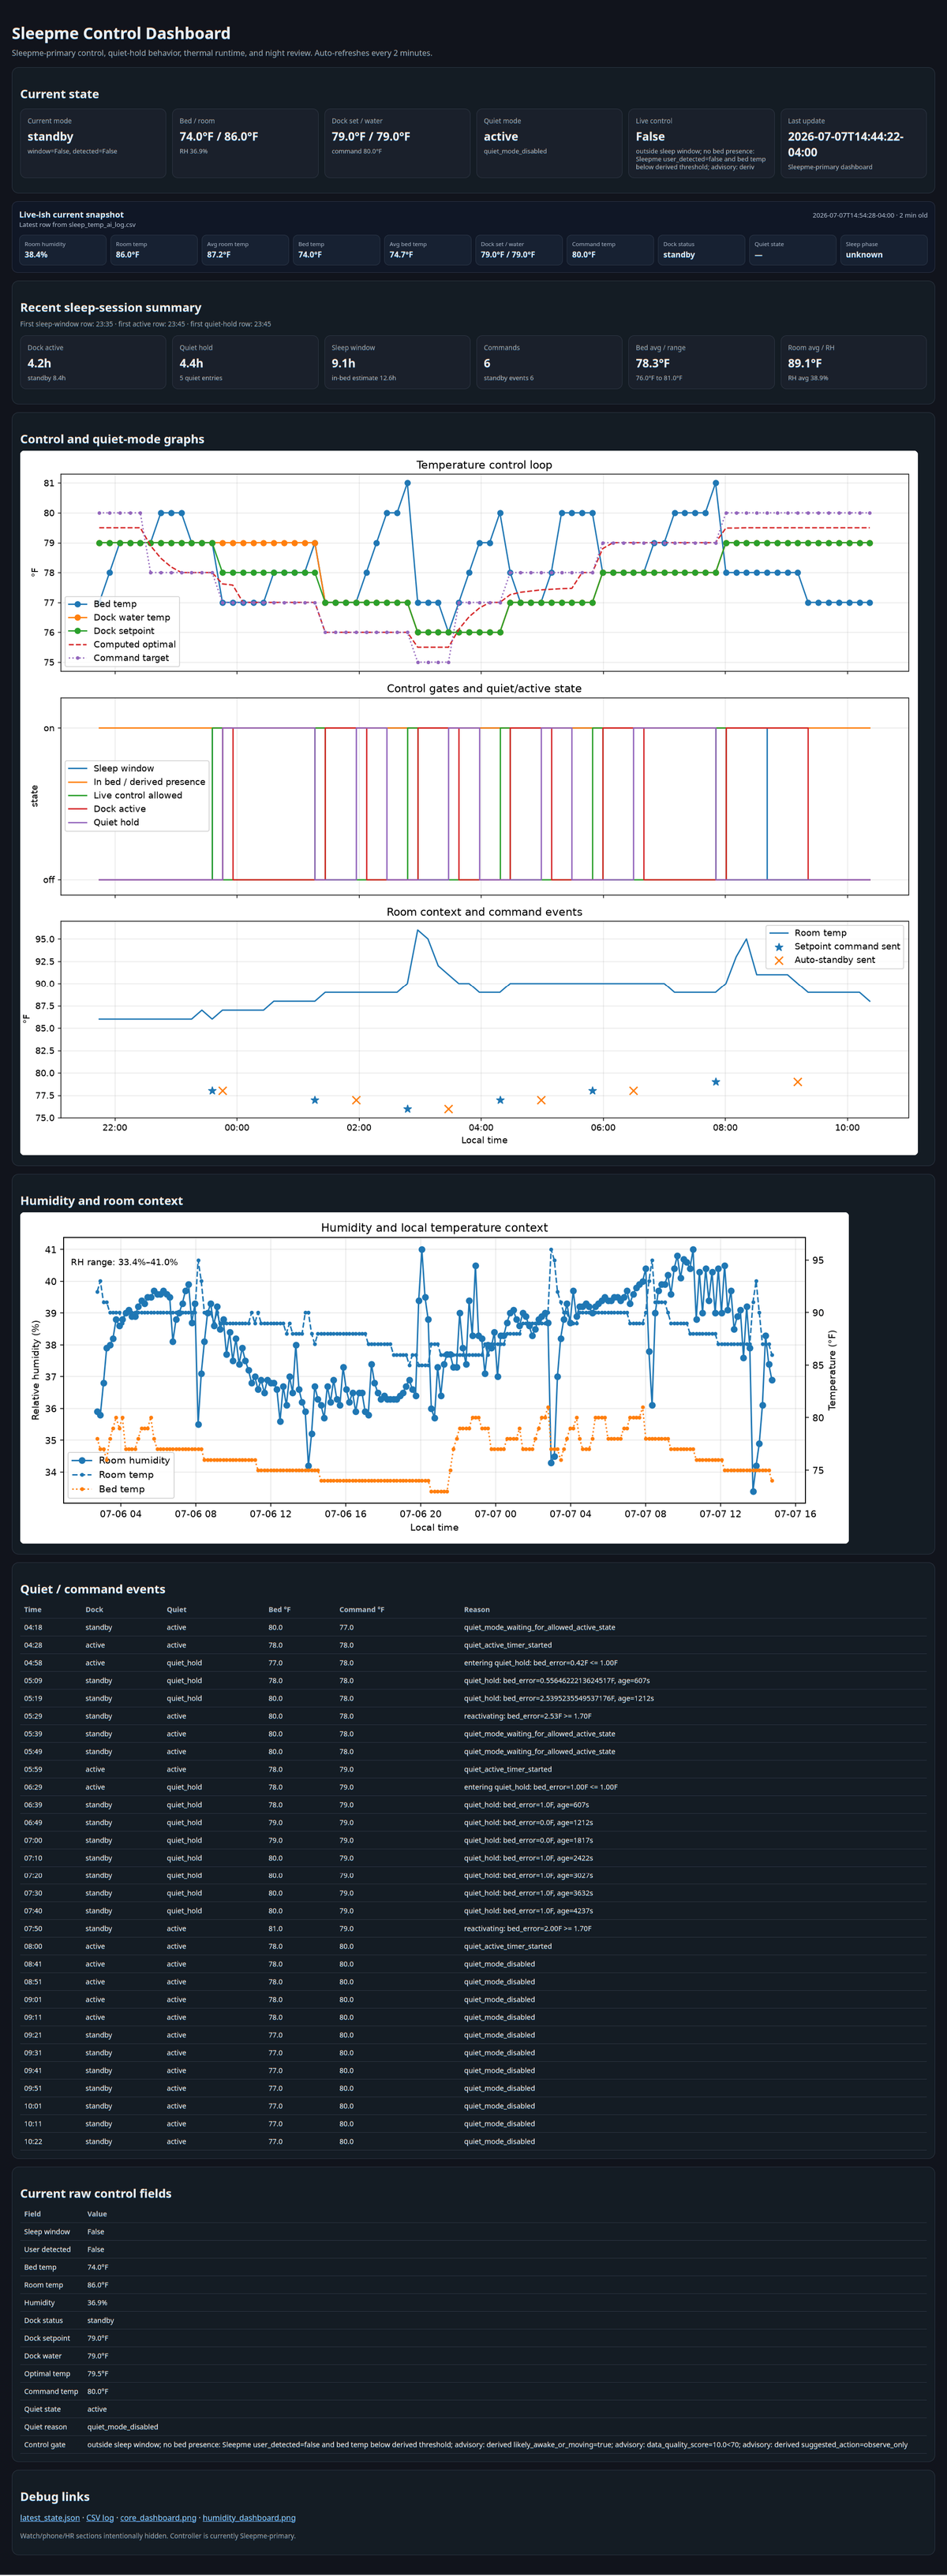The image size is (947, 2576).
Task: Click the Temperature control loop chart
Action: (485, 572)
